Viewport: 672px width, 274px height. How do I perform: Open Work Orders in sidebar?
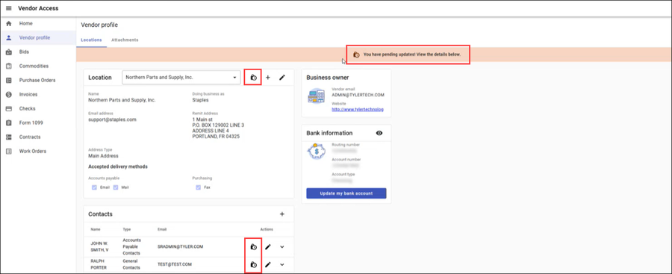tap(33, 151)
